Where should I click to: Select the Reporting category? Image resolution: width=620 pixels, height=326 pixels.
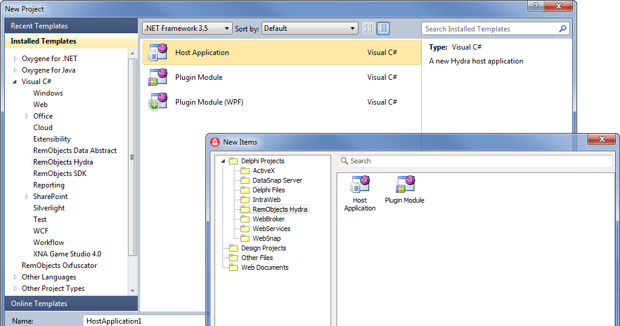[x=48, y=184]
